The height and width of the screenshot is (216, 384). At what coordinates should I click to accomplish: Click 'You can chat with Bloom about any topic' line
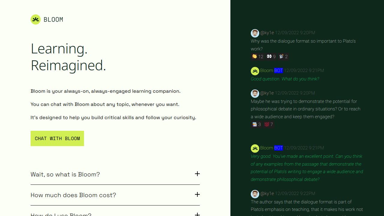pyautogui.click(x=105, y=104)
